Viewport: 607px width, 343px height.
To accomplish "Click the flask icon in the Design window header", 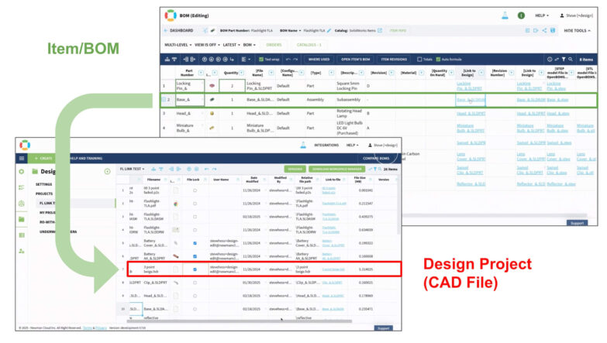I will pyautogui.click(x=303, y=145).
